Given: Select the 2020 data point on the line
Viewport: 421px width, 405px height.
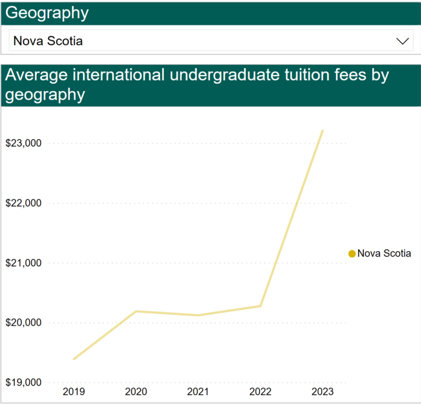Looking at the screenshot, I should coord(136,311).
